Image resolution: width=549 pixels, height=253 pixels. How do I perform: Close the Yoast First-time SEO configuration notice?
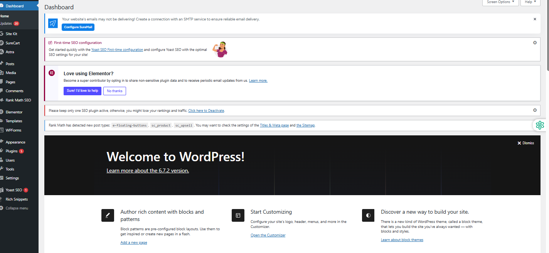pyautogui.click(x=535, y=42)
